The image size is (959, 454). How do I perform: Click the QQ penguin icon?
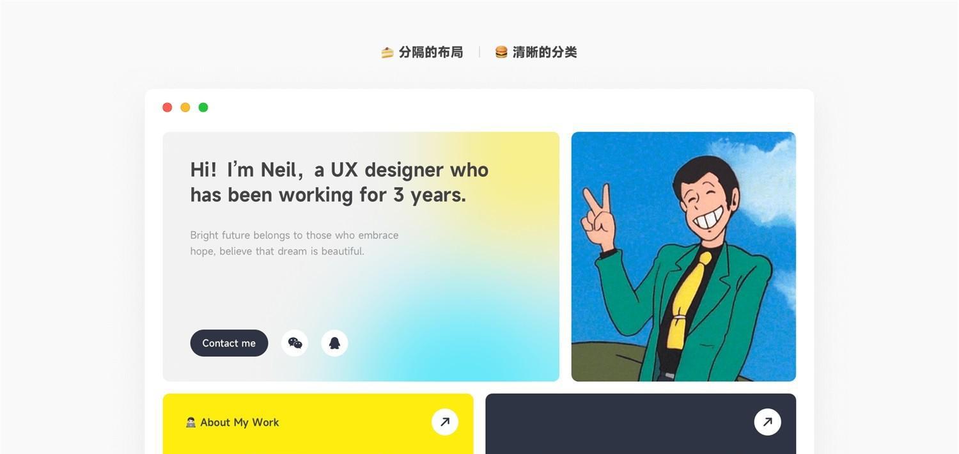pyautogui.click(x=334, y=343)
